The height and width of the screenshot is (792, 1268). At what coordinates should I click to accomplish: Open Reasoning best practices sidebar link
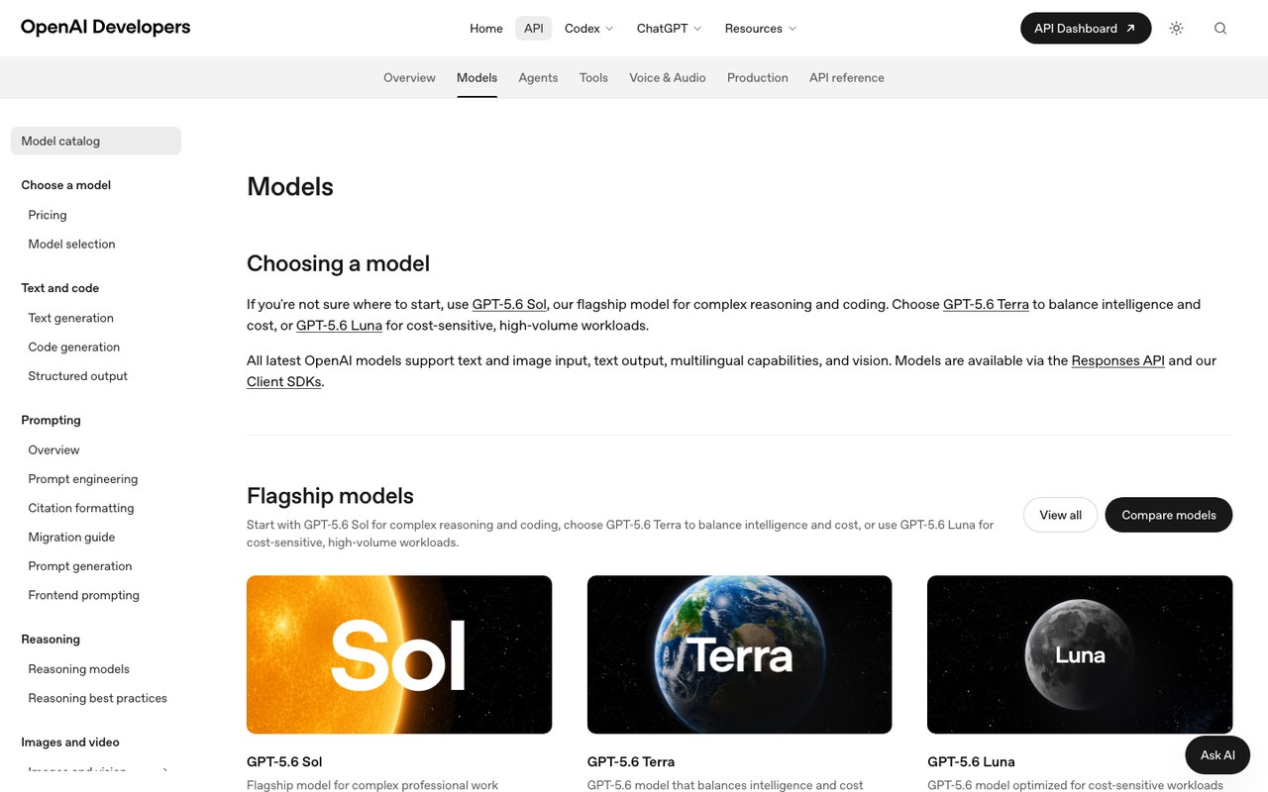97,698
